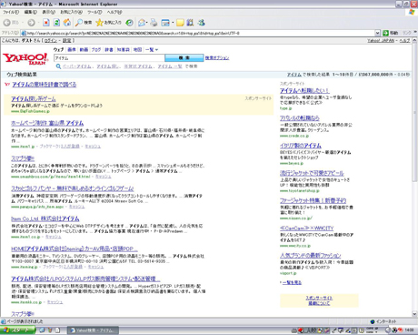Switch to the 動画 search tab

point(84,50)
